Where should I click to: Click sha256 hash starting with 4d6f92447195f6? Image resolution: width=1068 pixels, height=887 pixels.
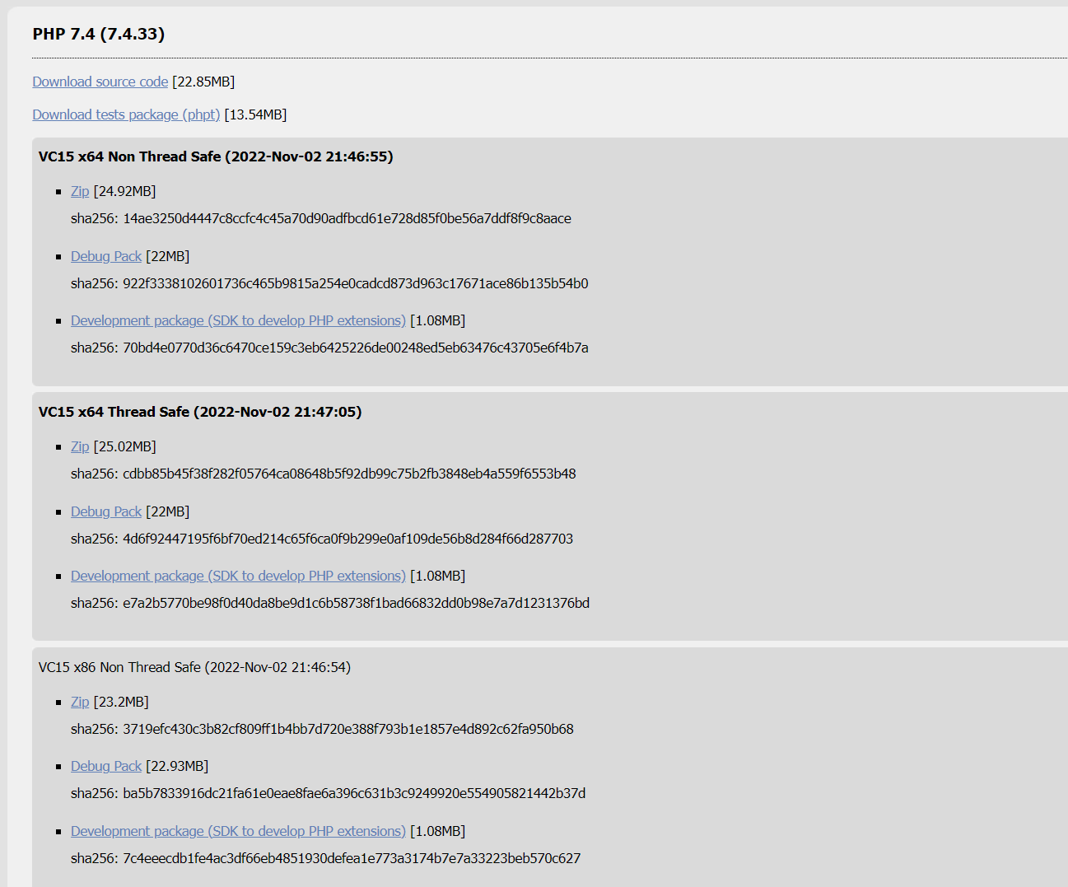pyautogui.click(x=347, y=539)
